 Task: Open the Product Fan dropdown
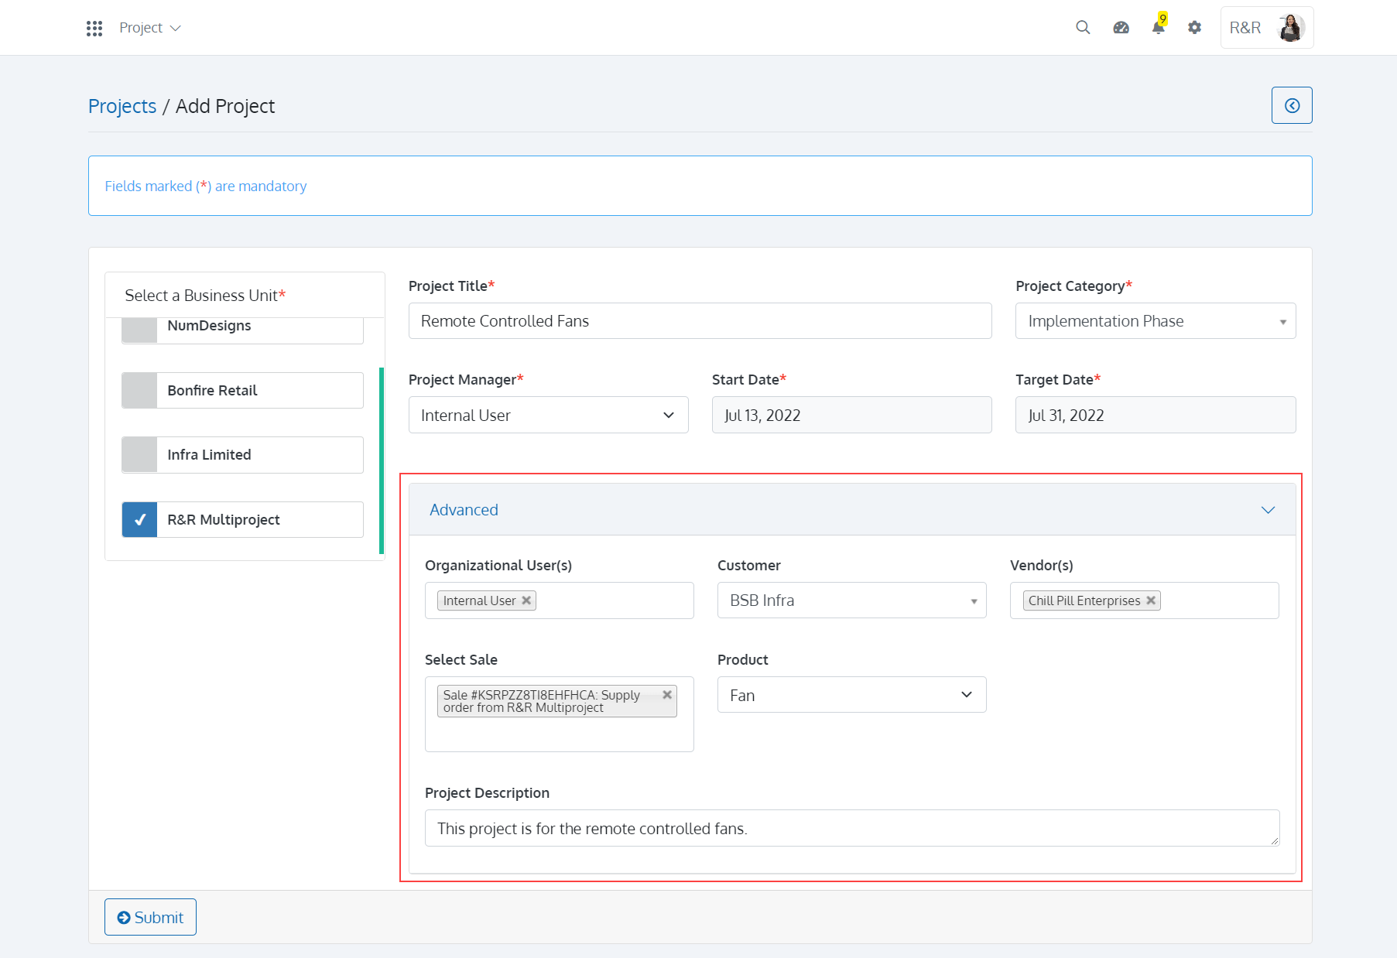pos(851,695)
